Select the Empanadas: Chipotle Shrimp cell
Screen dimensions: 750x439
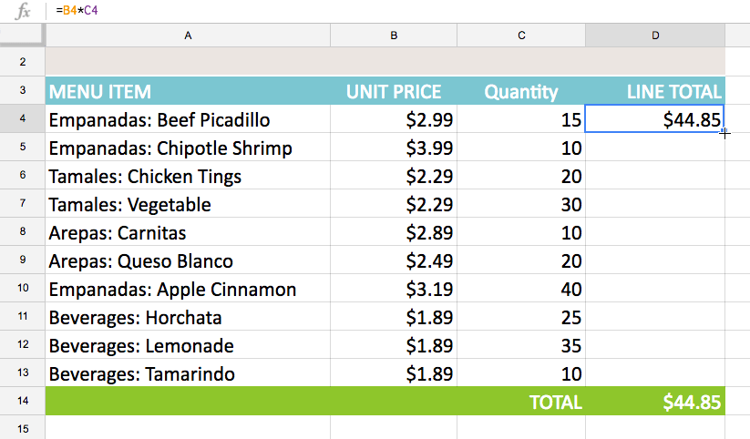188,148
